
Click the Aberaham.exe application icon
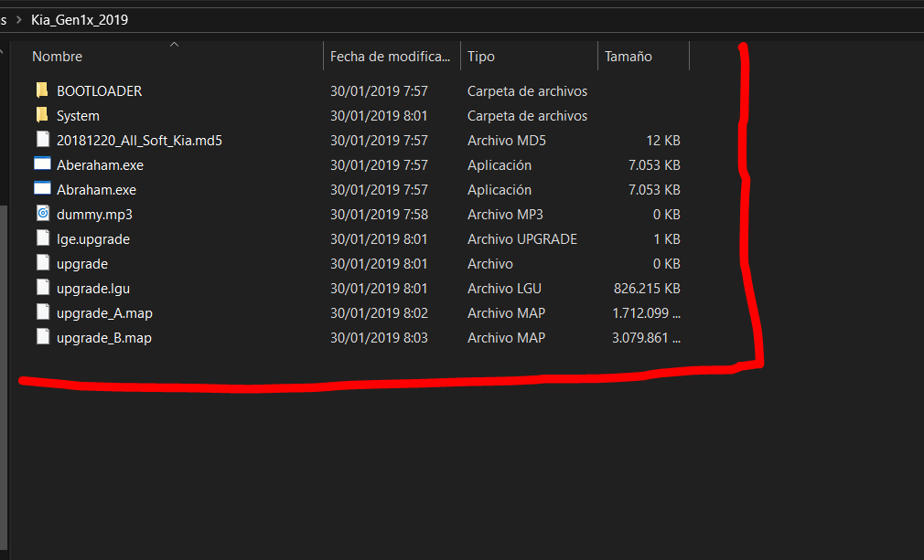[42, 164]
